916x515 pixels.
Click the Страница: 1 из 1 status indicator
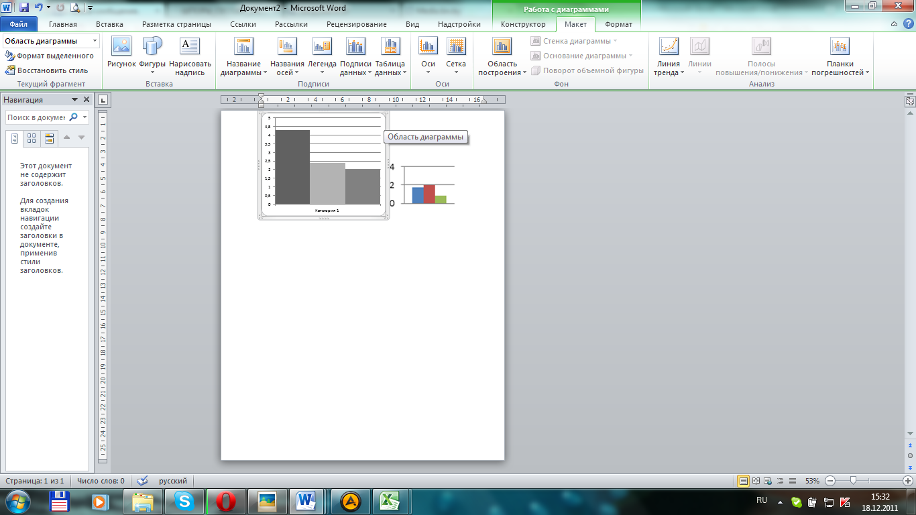(35, 481)
